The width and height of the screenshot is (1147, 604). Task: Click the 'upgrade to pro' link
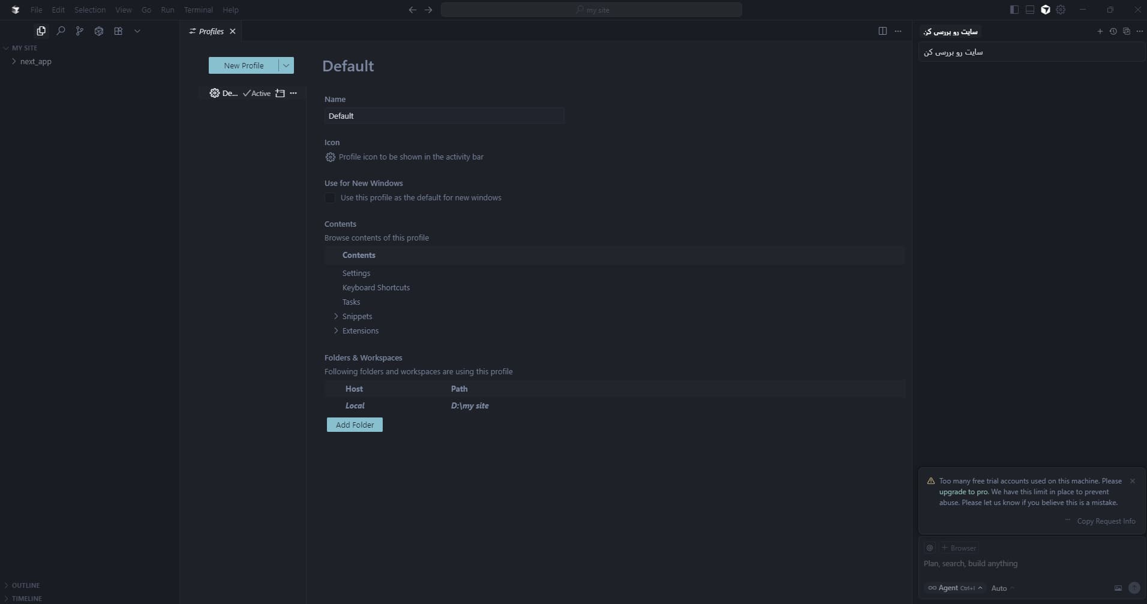click(963, 492)
